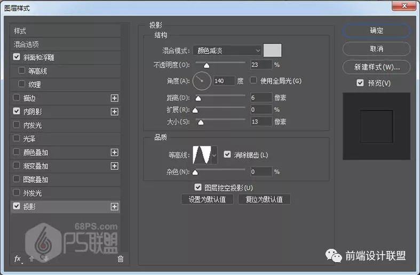Open the 图案叠加 settings
This screenshot has height=275, width=420.
[35, 180]
